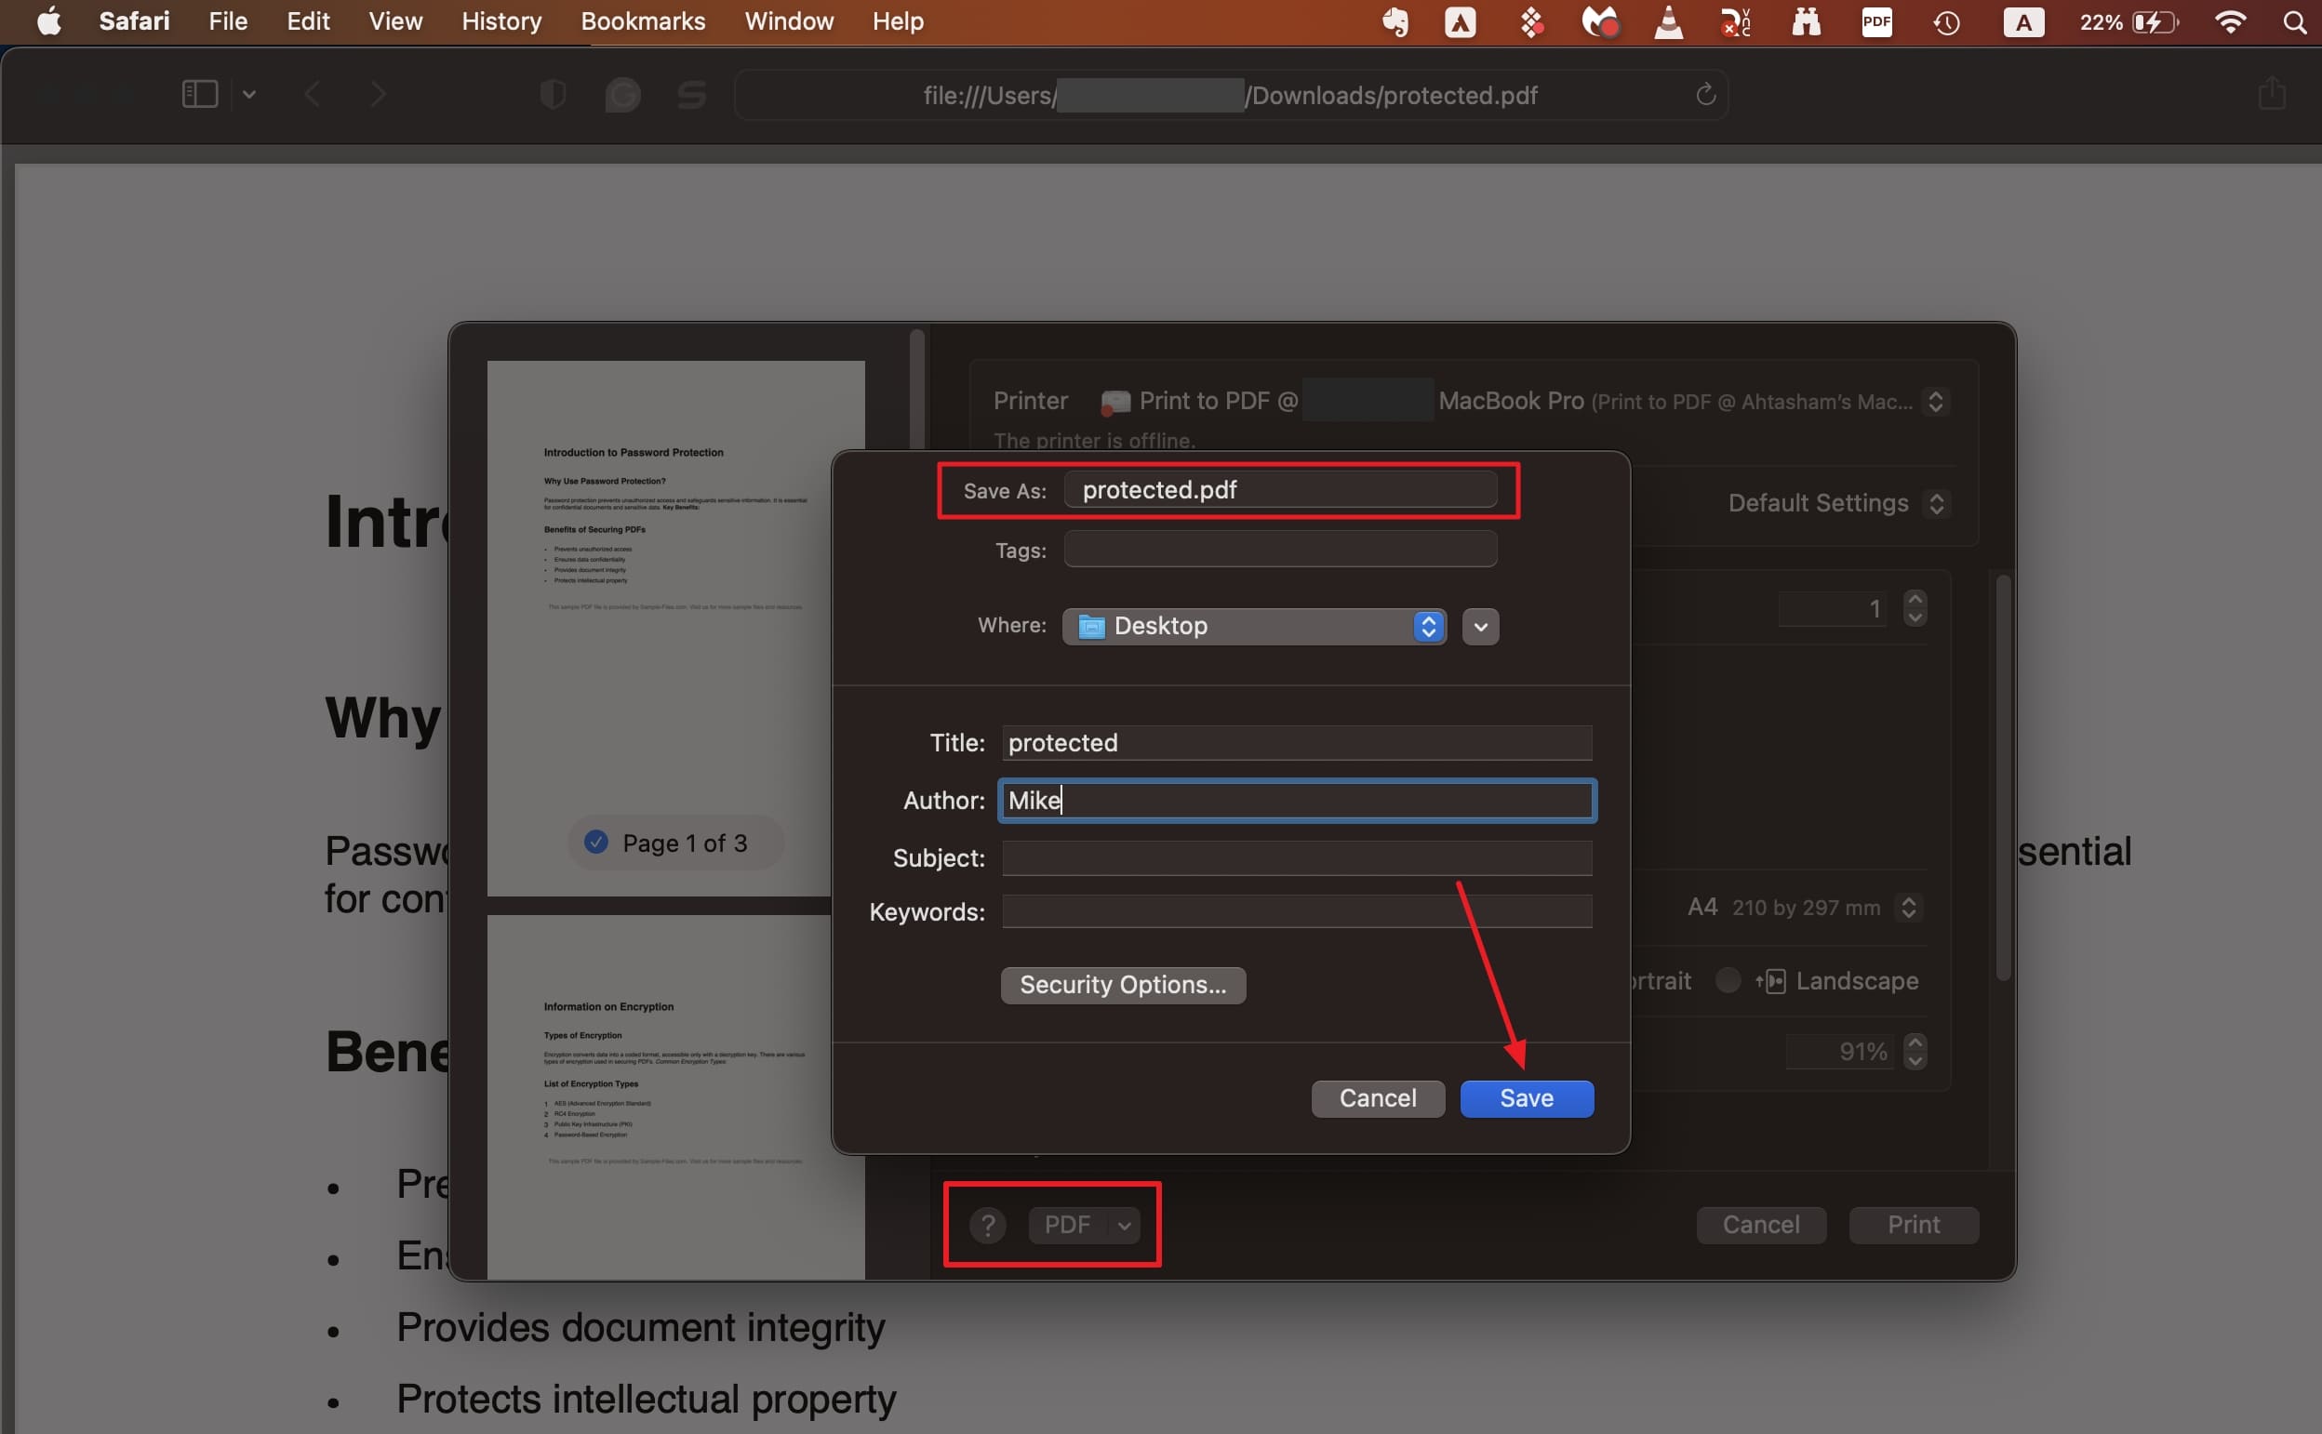Click the privacy shield icon in Safari toolbar
2322x1434 pixels.
(x=553, y=94)
